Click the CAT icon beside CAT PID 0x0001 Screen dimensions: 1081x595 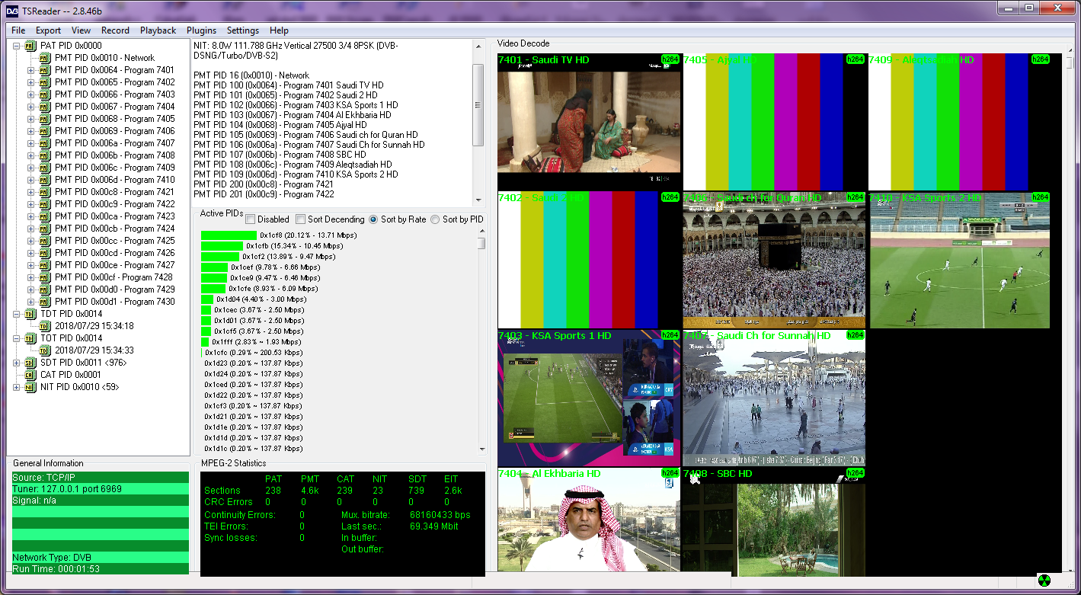(x=30, y=375)
